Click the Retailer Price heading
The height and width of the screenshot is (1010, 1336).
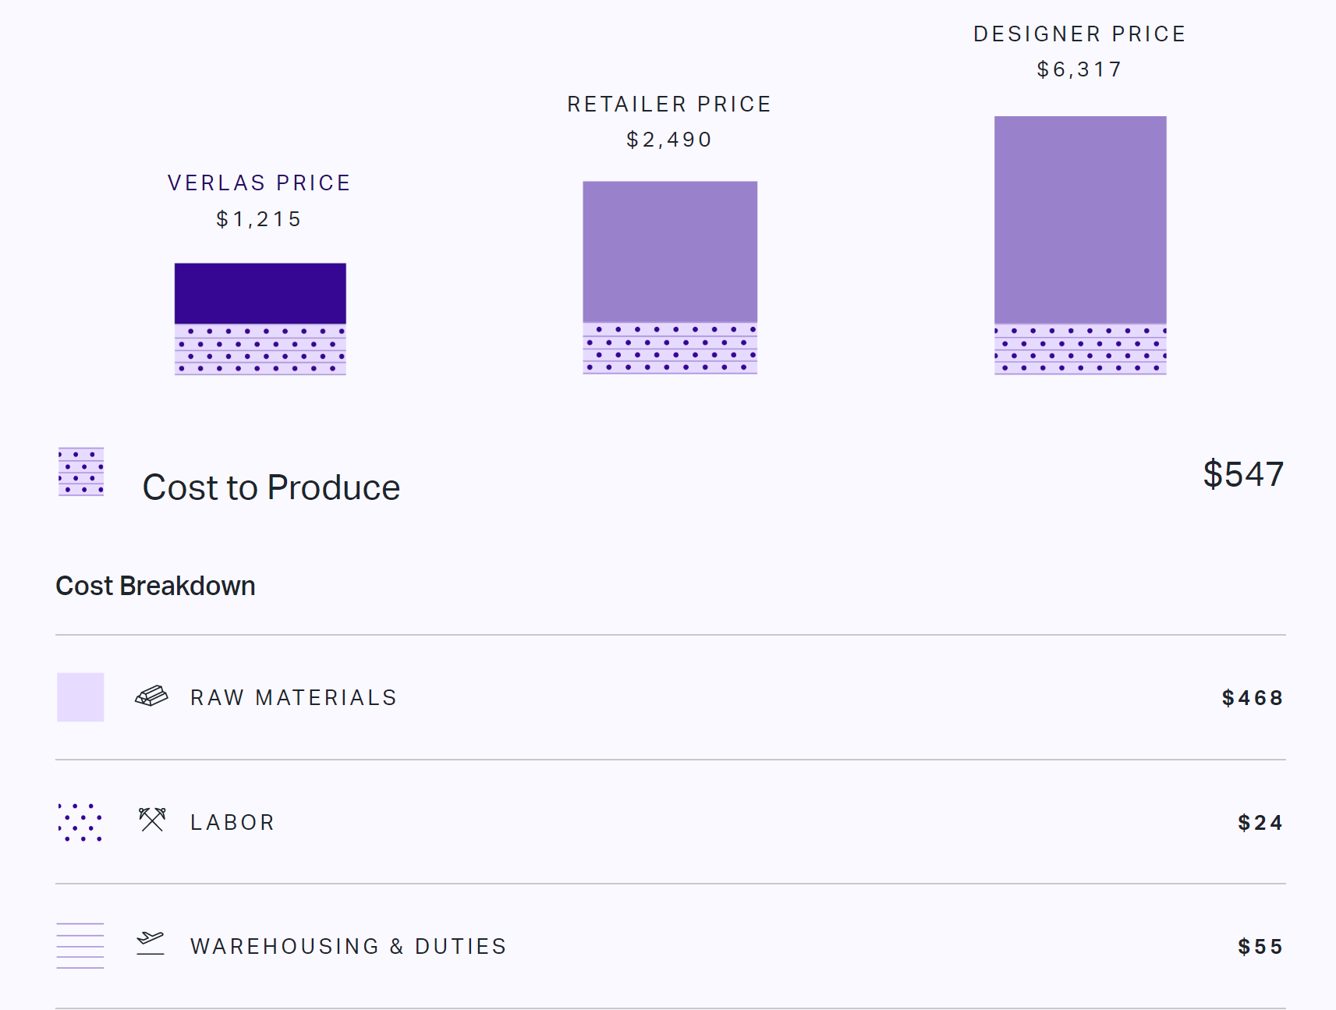(x=669, y=105)
